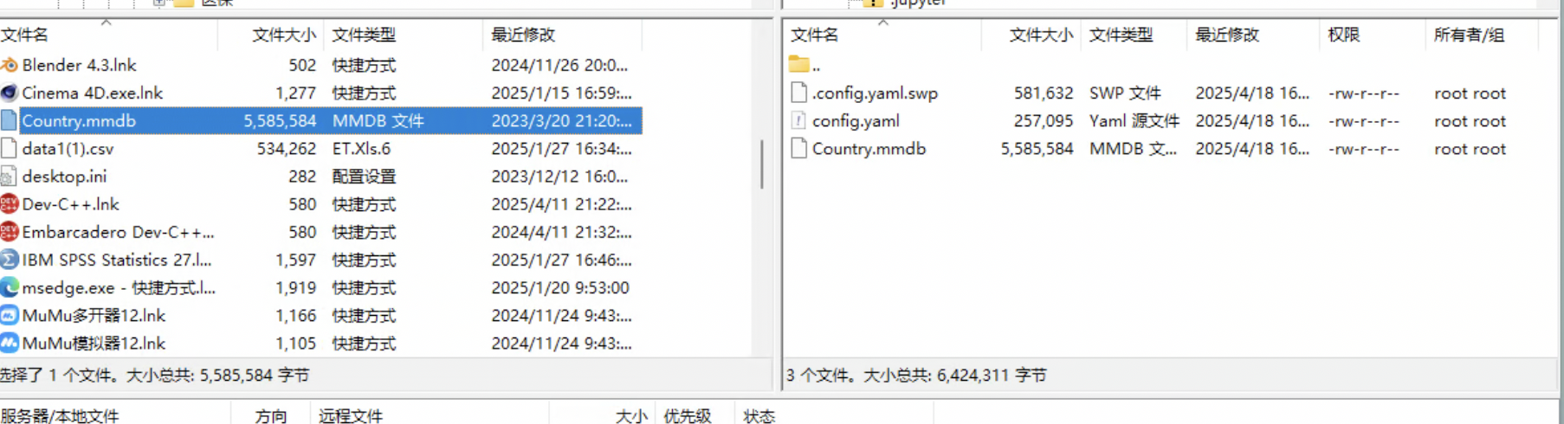Select the MuMu多开器12.lnk icon
The image size is (1564, 424).
pos(9,315)
